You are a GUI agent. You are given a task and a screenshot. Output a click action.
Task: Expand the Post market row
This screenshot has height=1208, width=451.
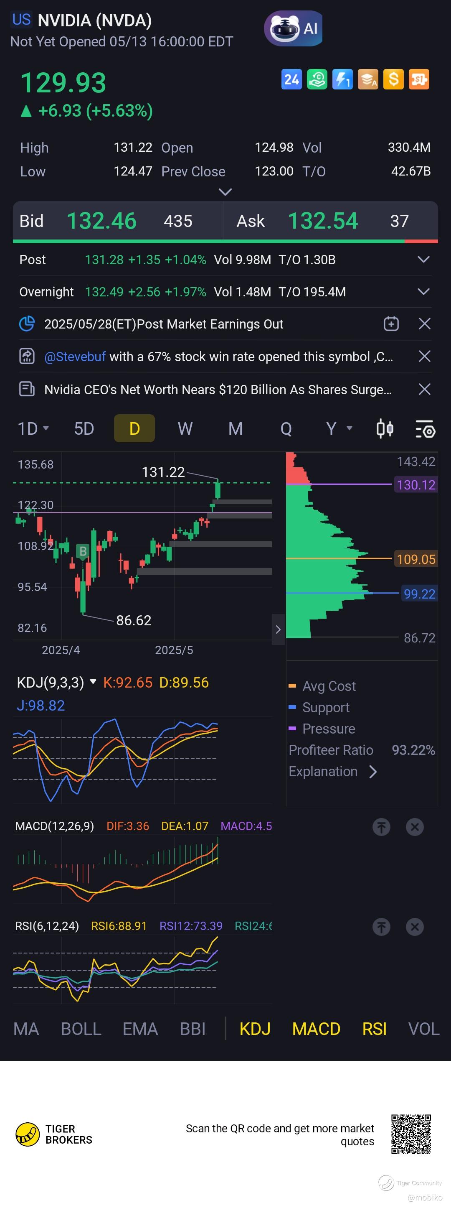tap(423, 259)
